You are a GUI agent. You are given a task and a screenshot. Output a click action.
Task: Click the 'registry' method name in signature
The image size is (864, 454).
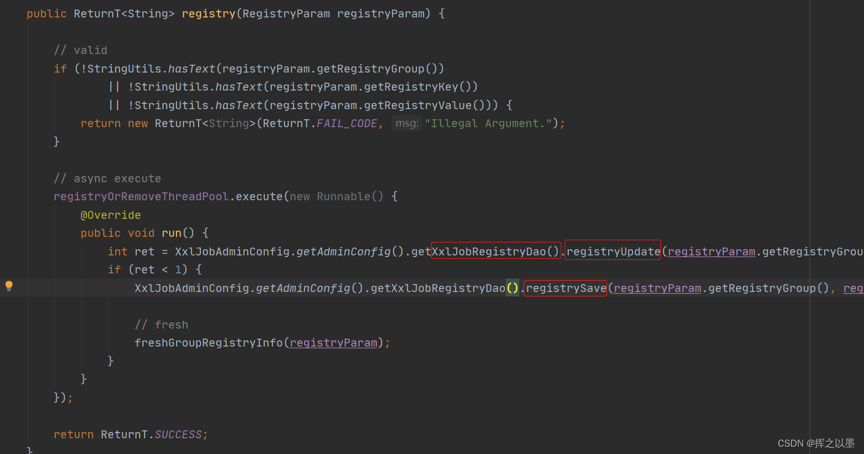[x=209, y=14]
